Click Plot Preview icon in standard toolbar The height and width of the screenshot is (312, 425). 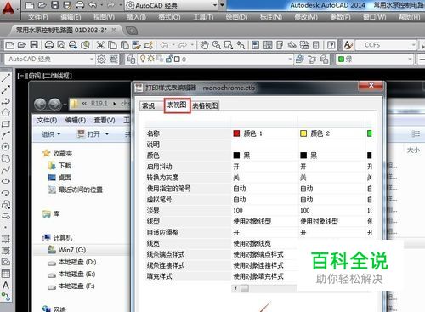pos(61,45)
